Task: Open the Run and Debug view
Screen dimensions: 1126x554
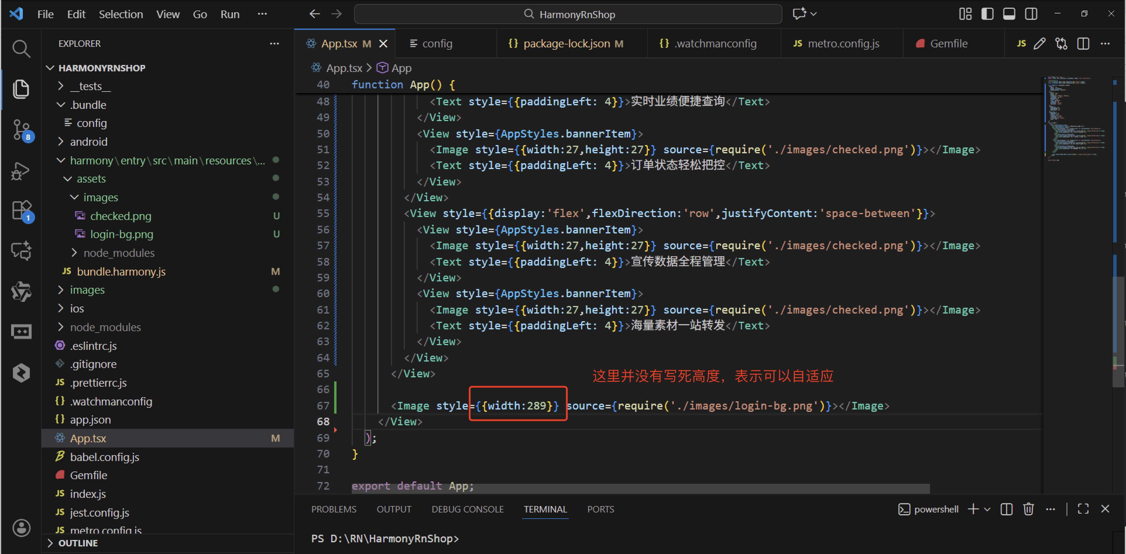Action: (20, 171)
